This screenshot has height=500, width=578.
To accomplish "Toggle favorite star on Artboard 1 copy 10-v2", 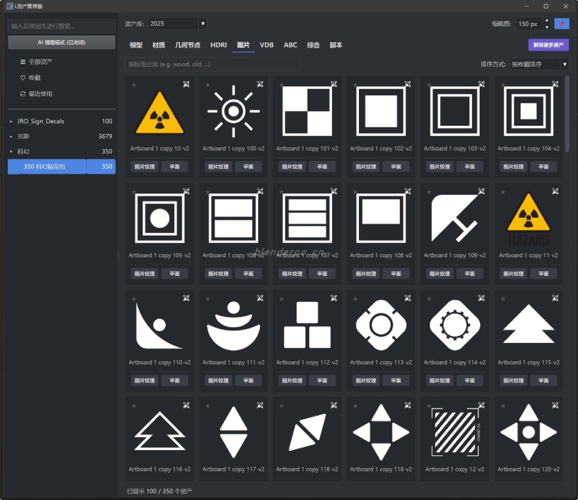I will (134, 85).
